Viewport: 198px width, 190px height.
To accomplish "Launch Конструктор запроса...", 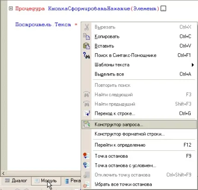I will coord(139,125).
